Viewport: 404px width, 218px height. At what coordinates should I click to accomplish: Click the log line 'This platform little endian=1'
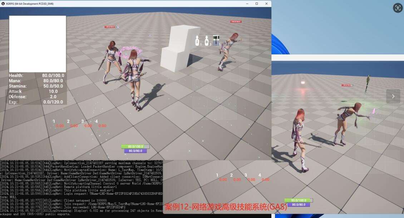point(57,190)
